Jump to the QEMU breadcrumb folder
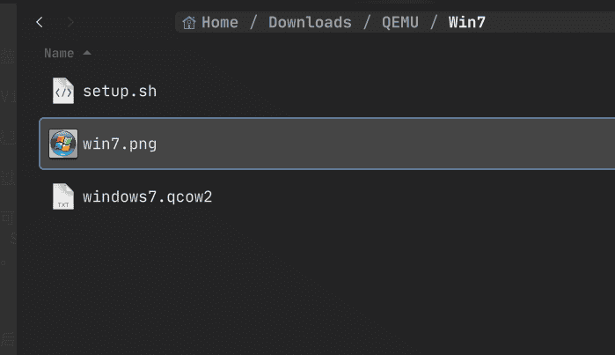This screenshot has height=355, width=615. click(x=400, y=22)
